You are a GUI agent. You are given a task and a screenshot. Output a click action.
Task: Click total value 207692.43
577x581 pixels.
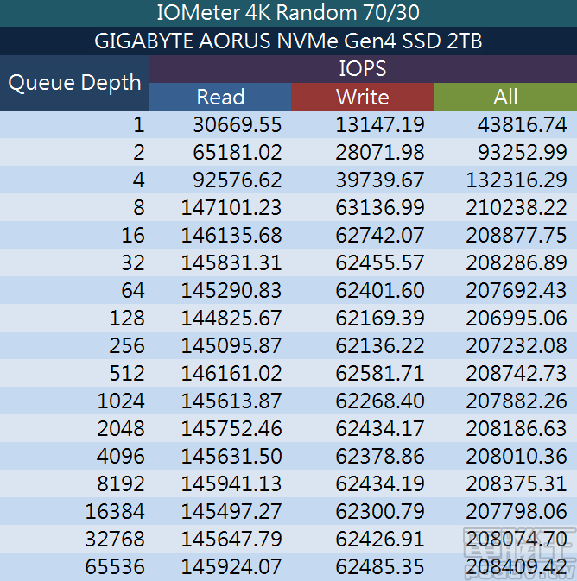(x=517, y=290)
